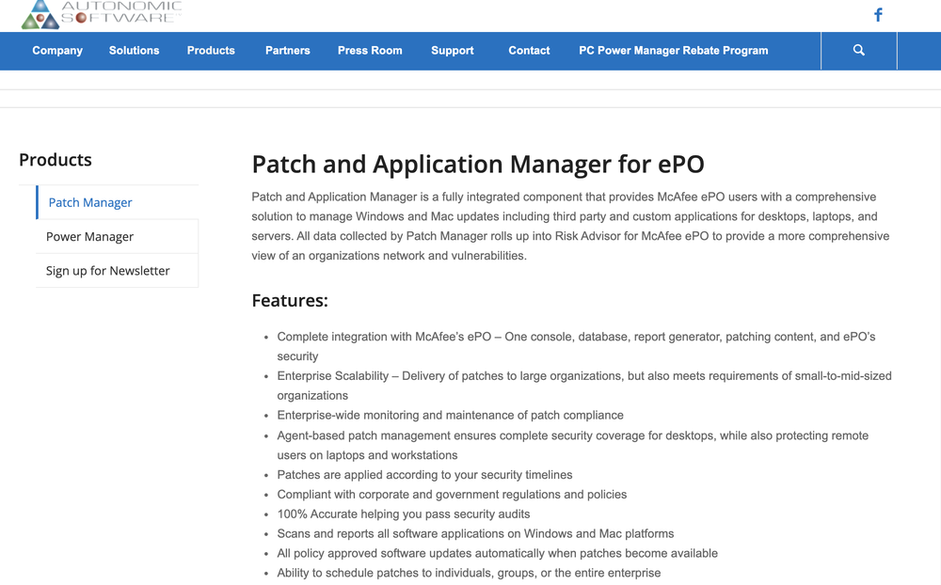Click the Autonomic Software logo
This screenshot has width=941, height=585.
click(x=101, y=14)
